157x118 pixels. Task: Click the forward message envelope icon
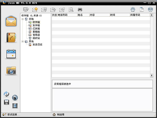point(62,10)
